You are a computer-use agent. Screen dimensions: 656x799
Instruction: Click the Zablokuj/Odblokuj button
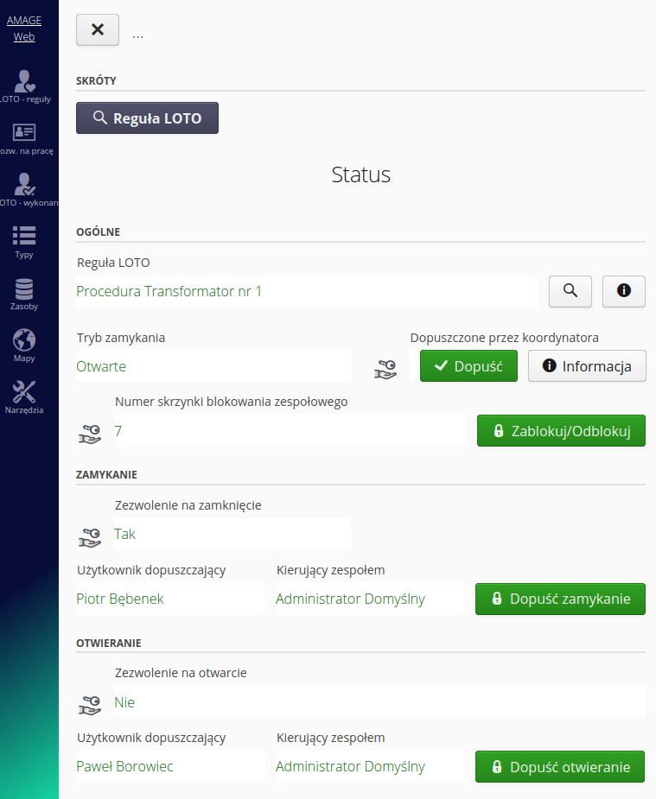pos(561,431)
